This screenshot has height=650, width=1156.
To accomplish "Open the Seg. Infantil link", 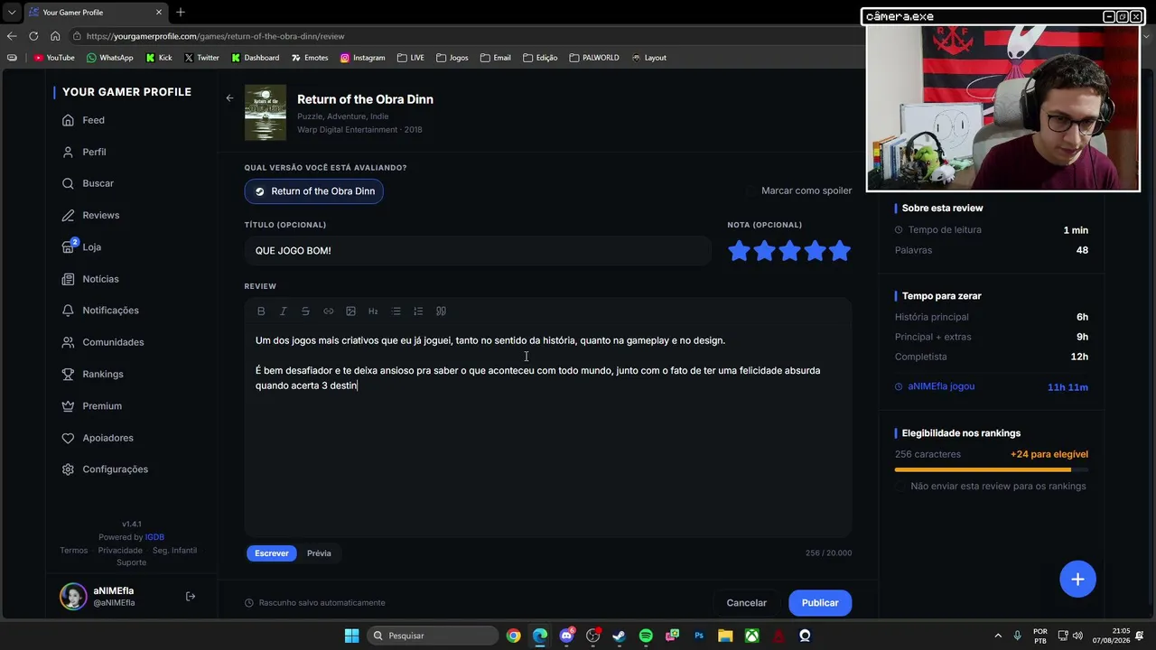I will pos(174,551).
